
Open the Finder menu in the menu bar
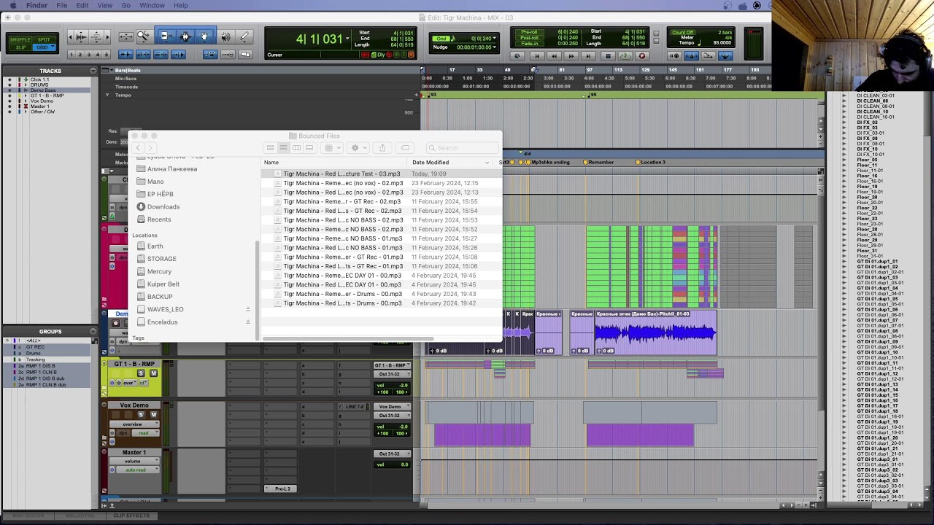coord(36,5)
